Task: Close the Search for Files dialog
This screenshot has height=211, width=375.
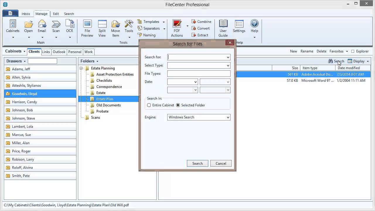Action: [x=230, y=42]
